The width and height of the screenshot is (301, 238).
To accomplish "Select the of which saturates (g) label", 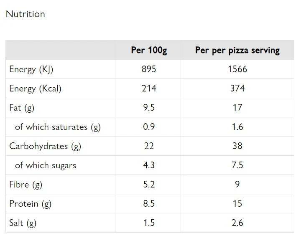I will point(58,127).
